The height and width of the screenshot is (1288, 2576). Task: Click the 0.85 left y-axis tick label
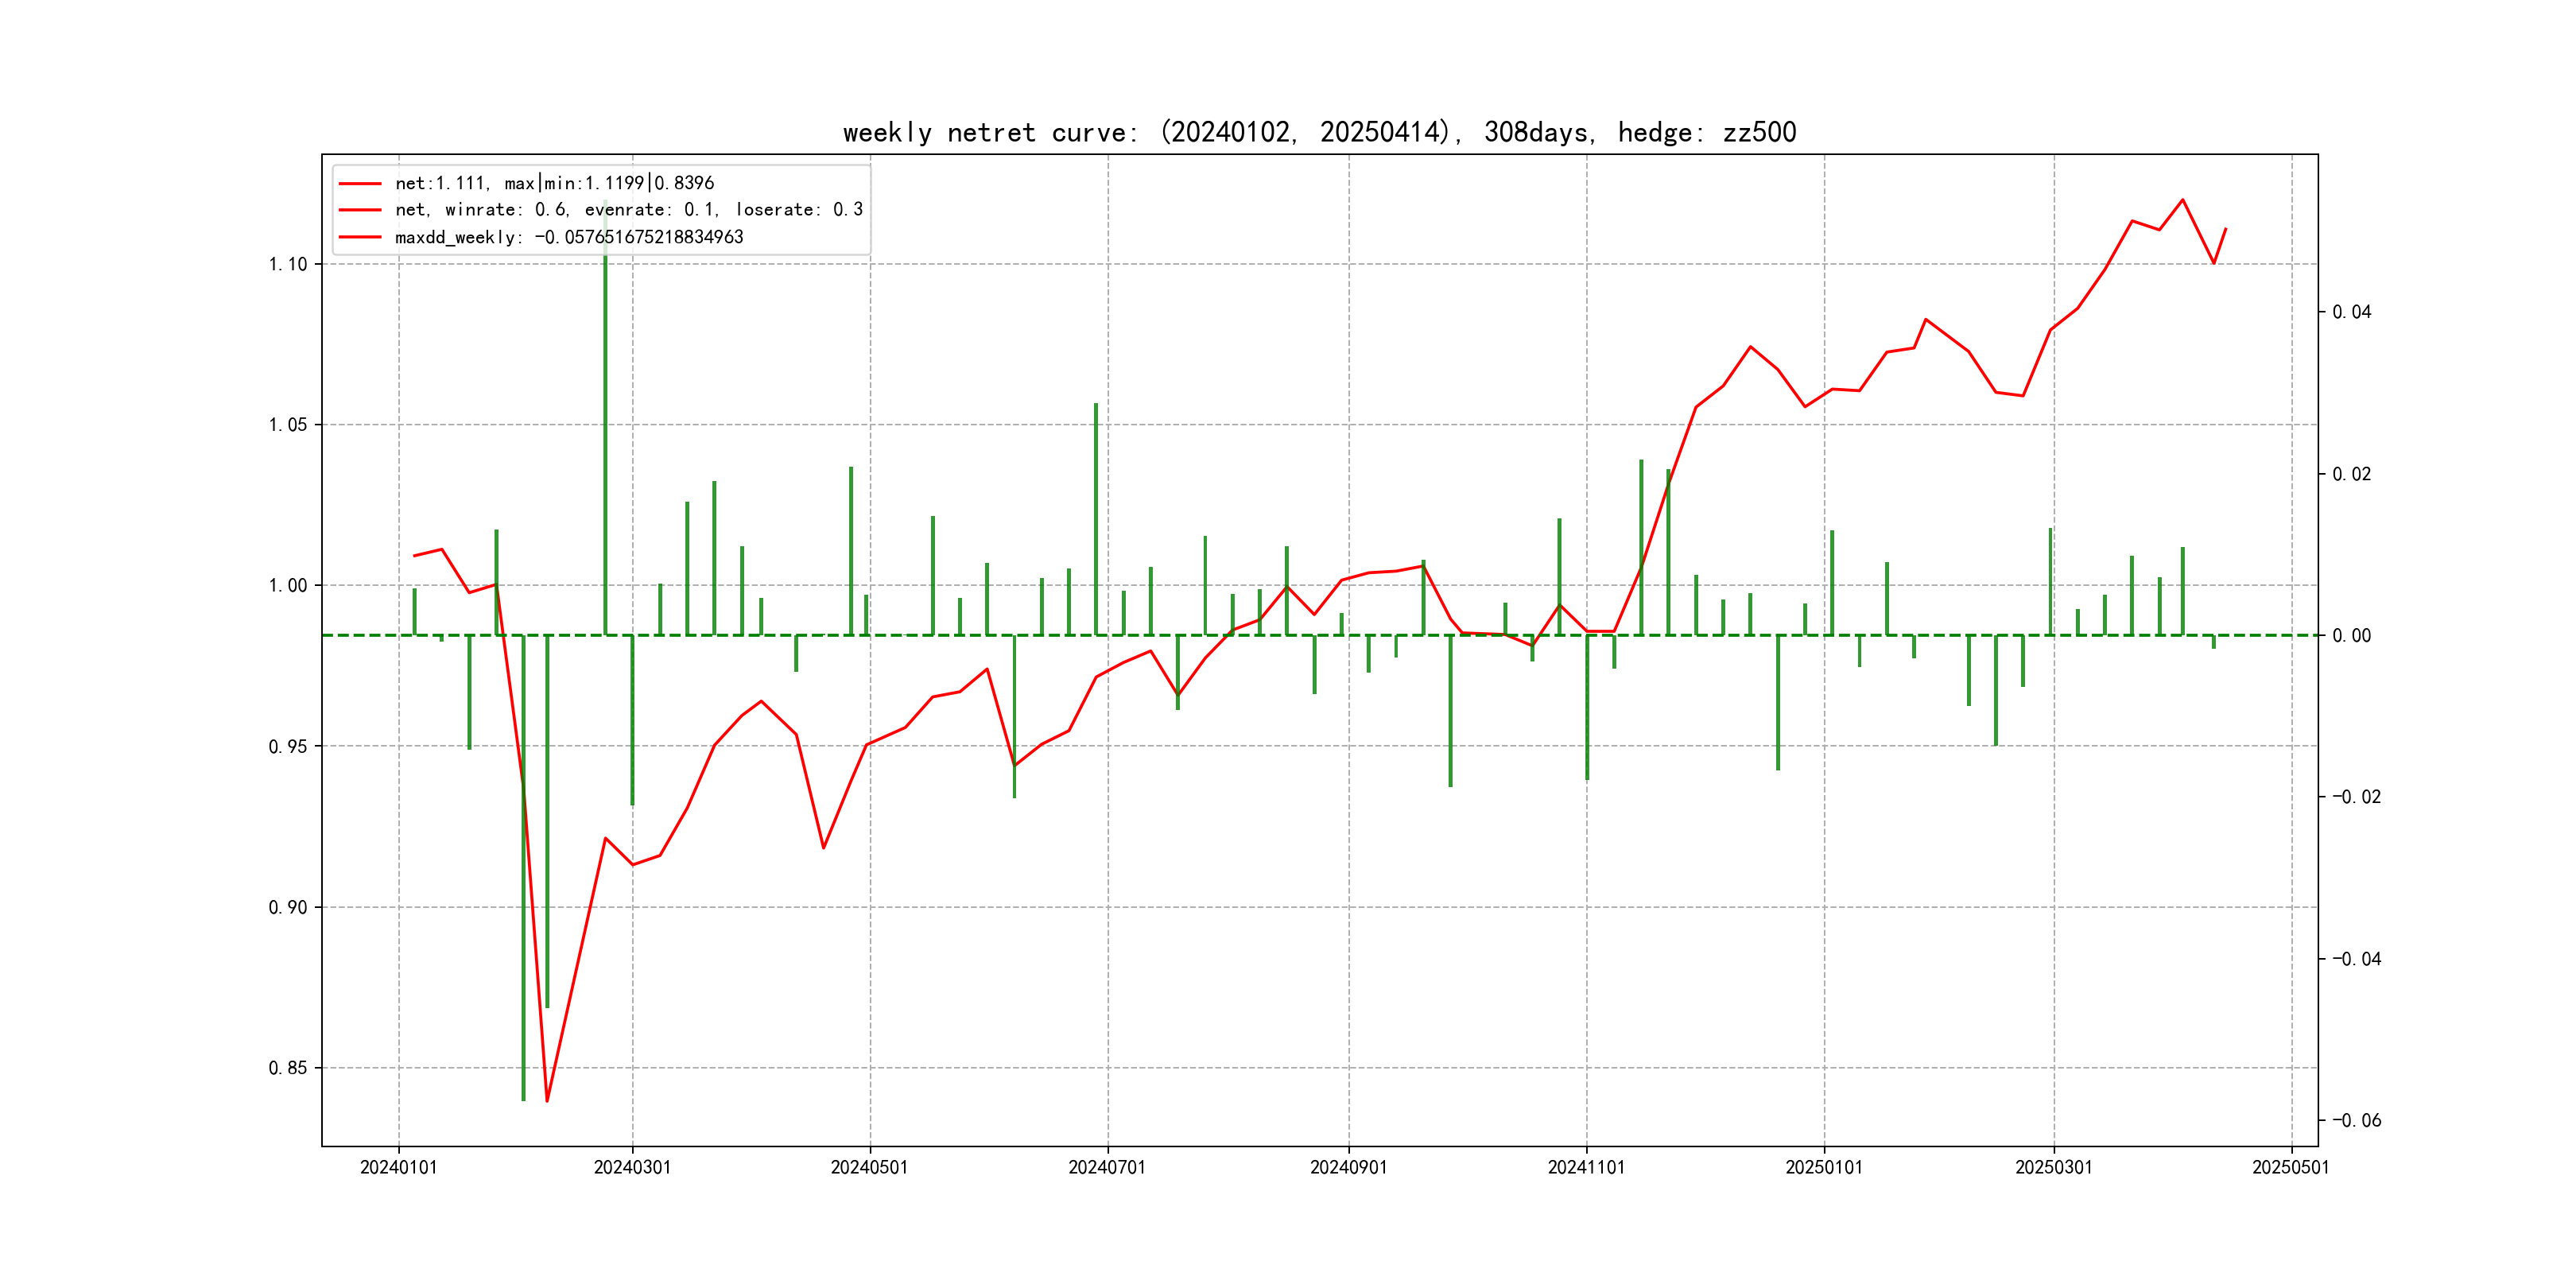(288, 1068)
